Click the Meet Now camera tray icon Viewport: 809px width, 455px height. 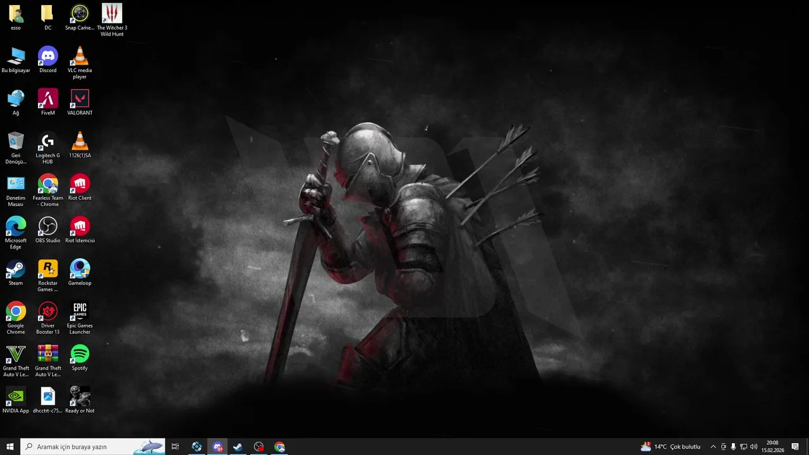click(x=724, y=447)
